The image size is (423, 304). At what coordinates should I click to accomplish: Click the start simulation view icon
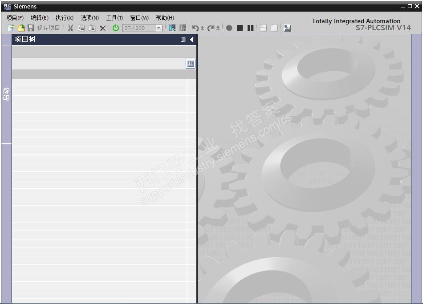(172, 28)
